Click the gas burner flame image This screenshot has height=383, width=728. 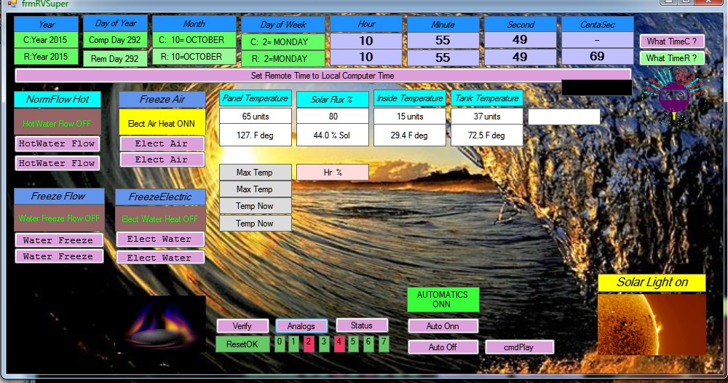click(161, 324)
